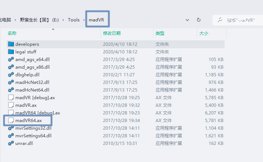
Task: Click the mvrSettings32.dll file icon
Action: (x=11, y=128)
